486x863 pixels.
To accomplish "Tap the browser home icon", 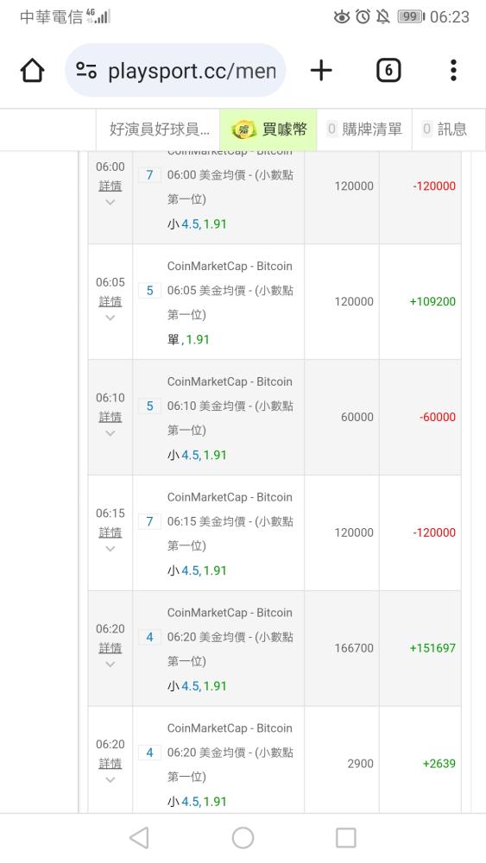I will coord(32,71).
